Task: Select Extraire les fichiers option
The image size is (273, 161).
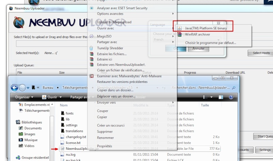Action: pyautogui.click(x=112, y=54)
